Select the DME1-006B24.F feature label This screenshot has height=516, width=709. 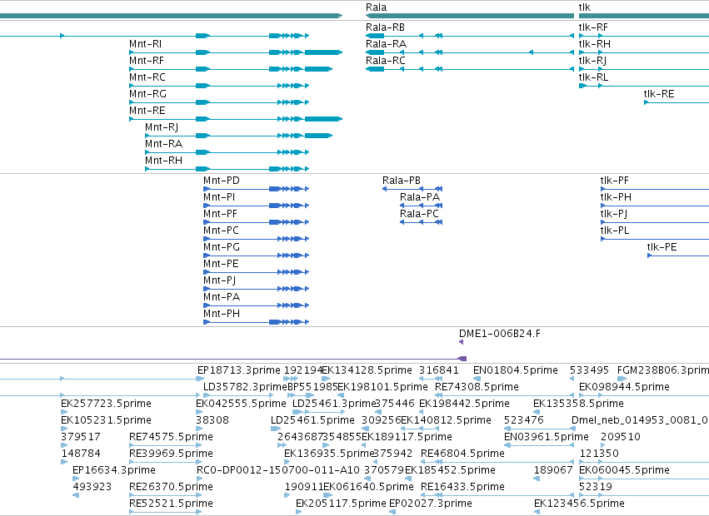(500, 334)
